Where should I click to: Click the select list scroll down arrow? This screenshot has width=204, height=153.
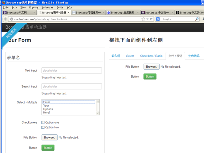click(x=98, y=113)
